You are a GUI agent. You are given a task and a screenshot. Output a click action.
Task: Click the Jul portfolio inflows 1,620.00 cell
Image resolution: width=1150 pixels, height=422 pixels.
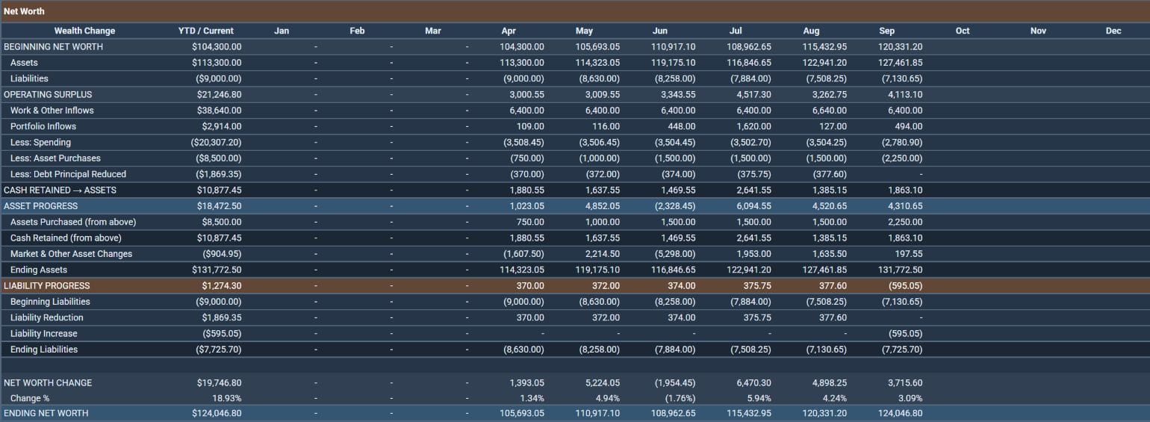(x=754, y=126)
